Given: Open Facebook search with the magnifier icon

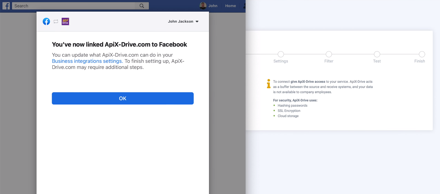Looking at the screenshot, I should click(x=142, y=5).
